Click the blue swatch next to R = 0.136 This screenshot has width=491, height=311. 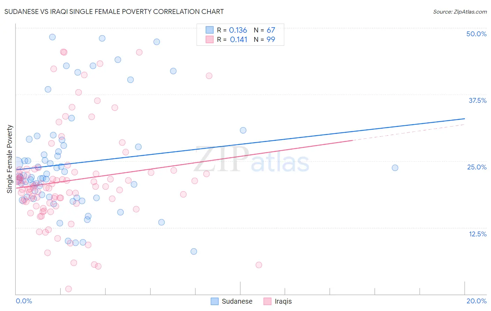coord(210,30)
